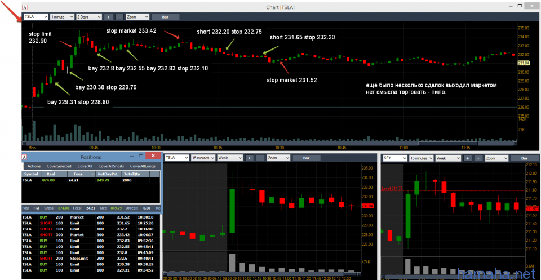Click CoverSelected in the Positions window
Viewport: 541px width, 280px height.
point(59,166)
